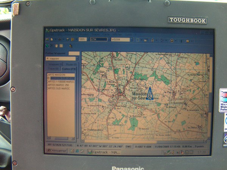Click the globe icon in second toolbar row
The height and width of the screenshot is (170, 227).
[x=47, y=46]
